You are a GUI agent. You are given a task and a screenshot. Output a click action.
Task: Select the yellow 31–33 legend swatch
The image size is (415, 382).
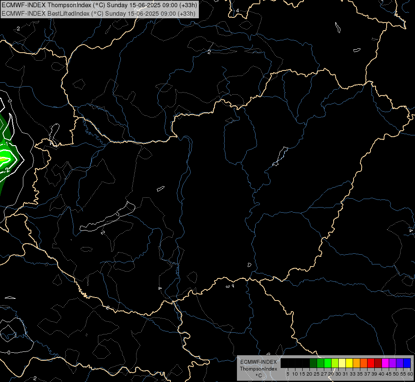(x=349, y=363)
